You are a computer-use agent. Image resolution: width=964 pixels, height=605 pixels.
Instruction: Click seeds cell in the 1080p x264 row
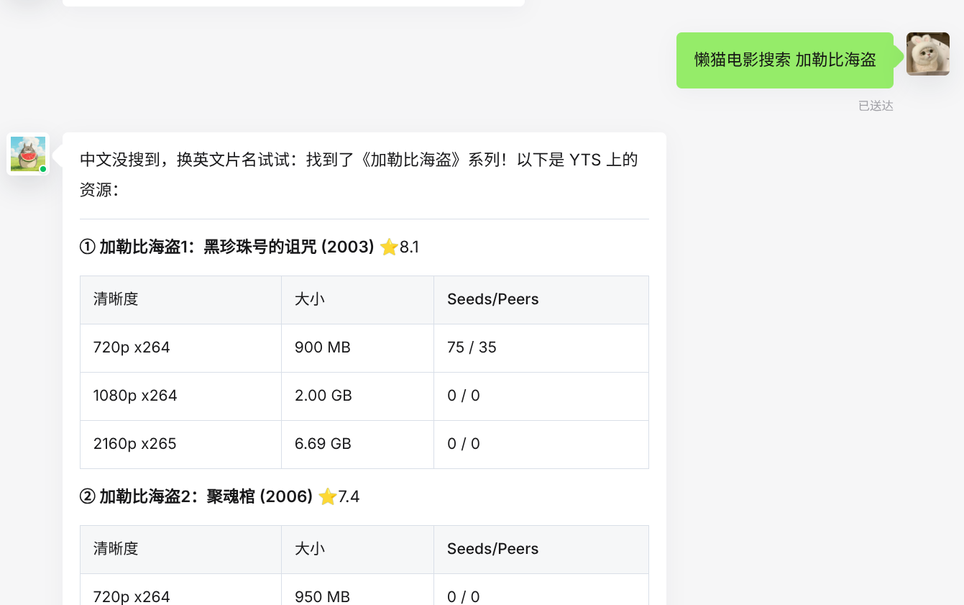pos(541,396)
